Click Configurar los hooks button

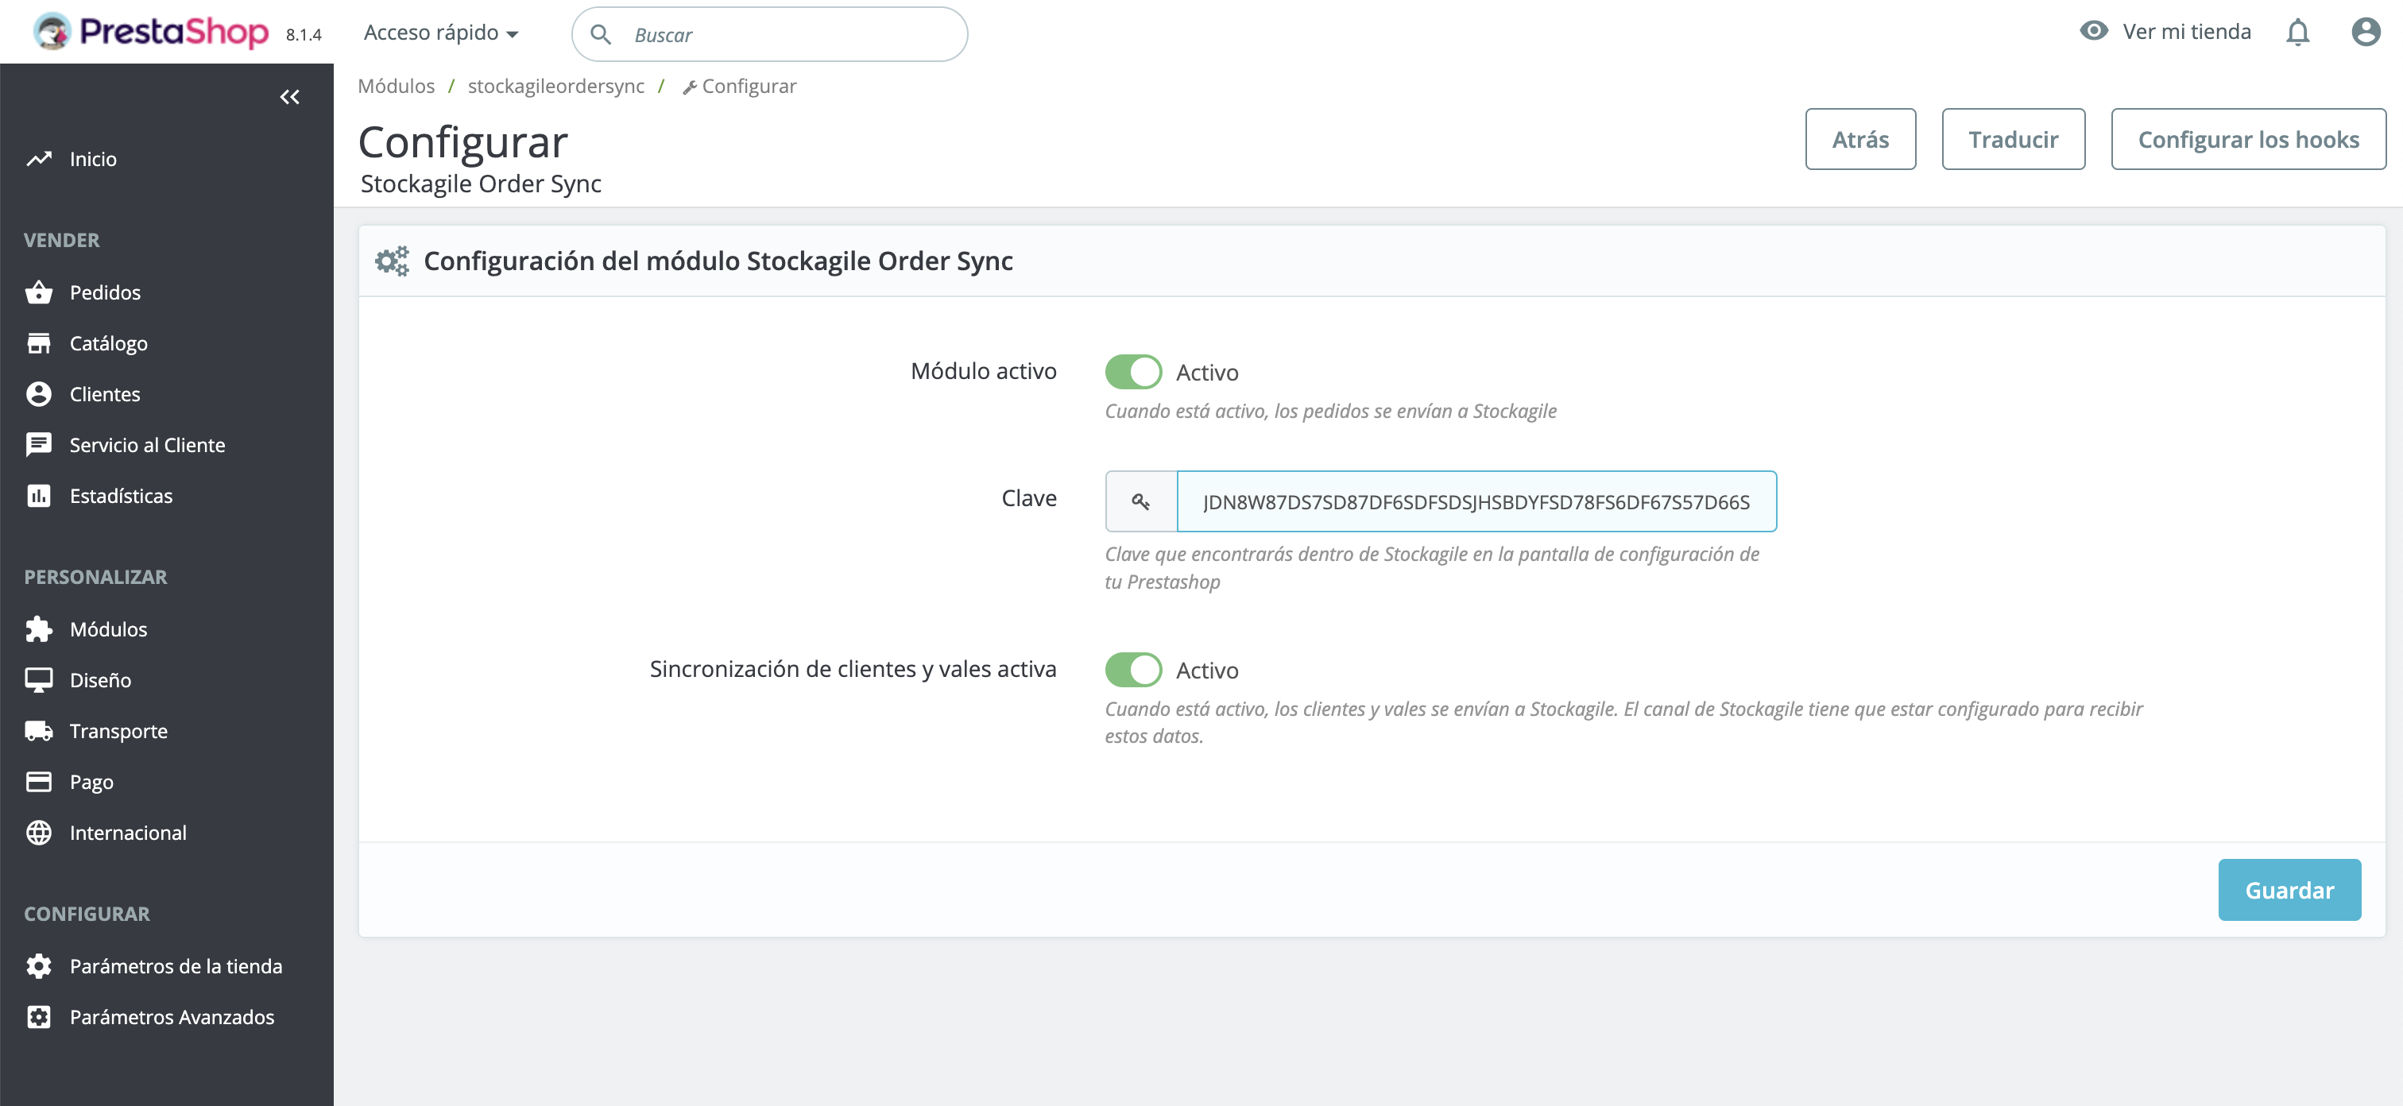coord(2247,139)
